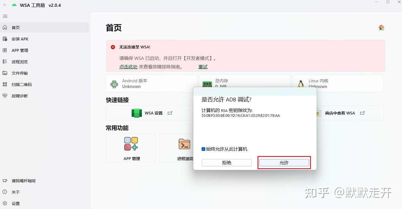The height and width of the screenshot is (209, 402).
Task: Collapse the sidebar with the hamburger menu
Action: click(x=5, y=16)
